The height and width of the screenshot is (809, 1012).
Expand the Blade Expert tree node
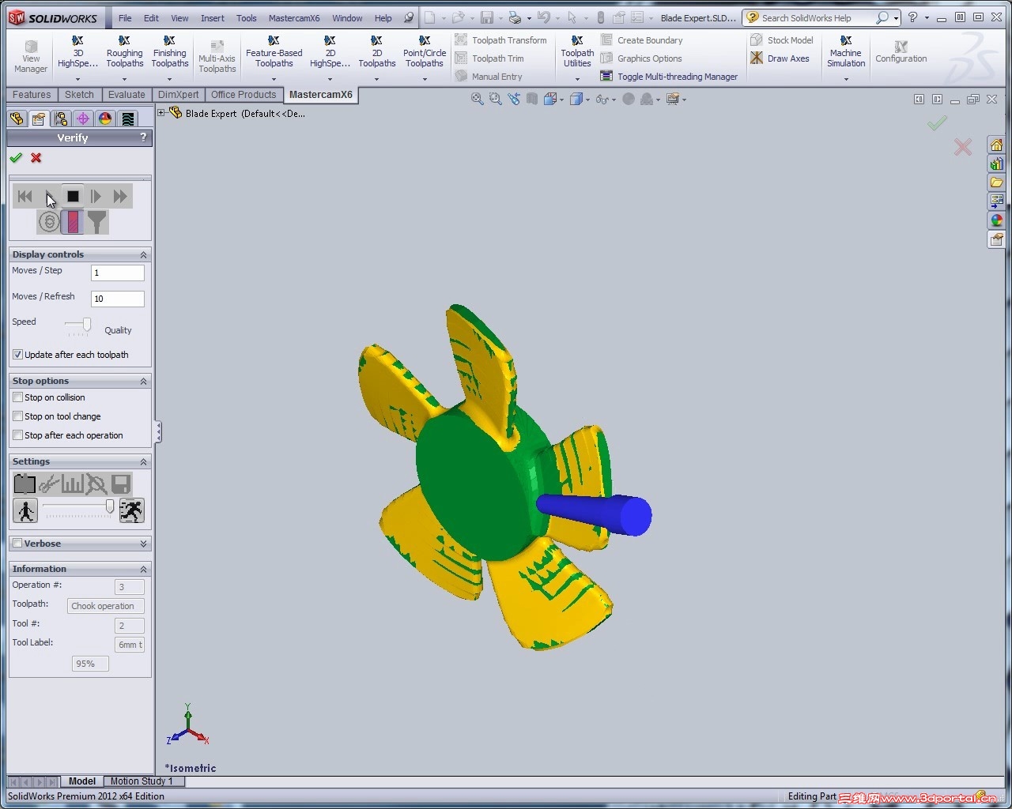click(161, 113)
